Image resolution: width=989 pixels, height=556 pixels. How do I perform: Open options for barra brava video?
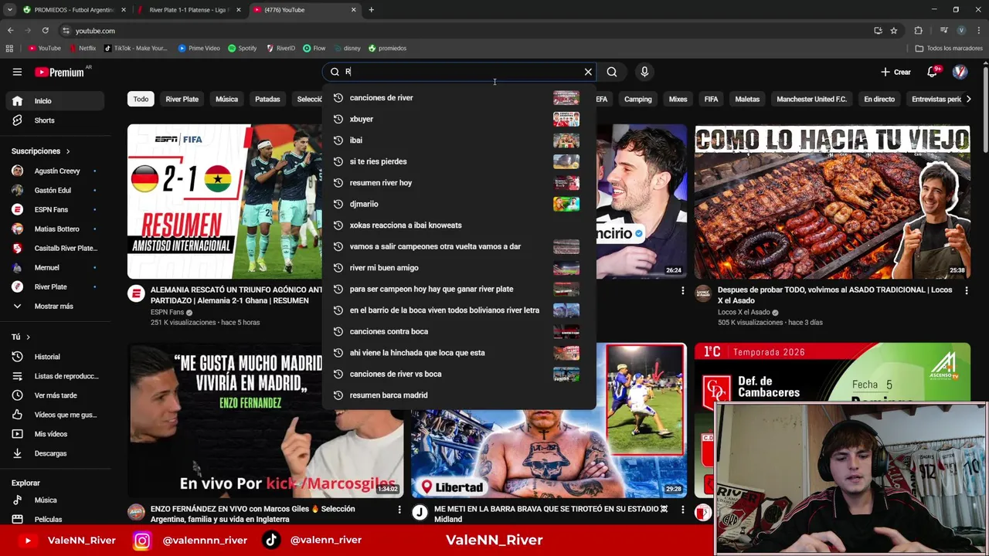[682, 510]
